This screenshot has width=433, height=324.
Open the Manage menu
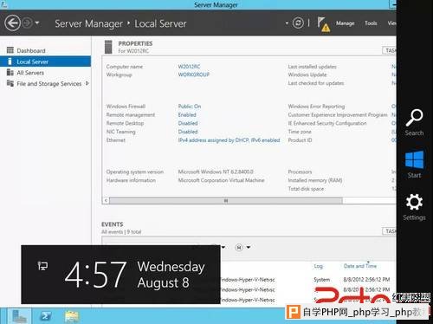345,23
